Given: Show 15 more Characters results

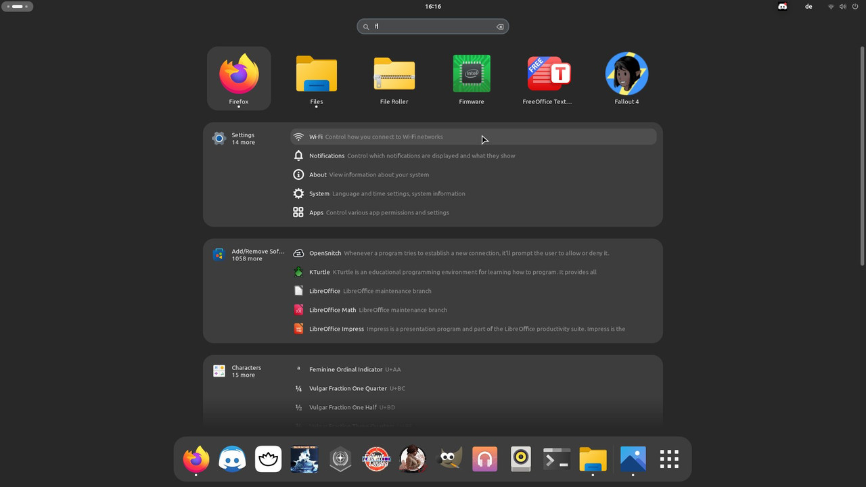Looking at the screenshot, I should point(246,371).
